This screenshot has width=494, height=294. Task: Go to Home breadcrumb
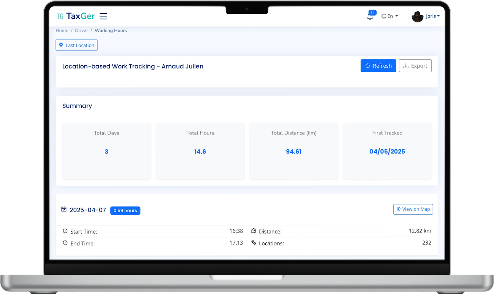click(x=62, y=30)
